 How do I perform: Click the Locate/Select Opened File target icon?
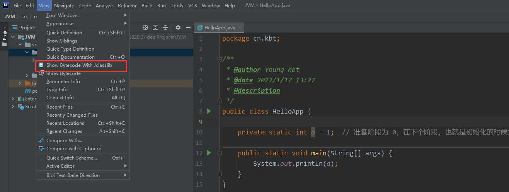pyautogui.click(x=145, y=27)
